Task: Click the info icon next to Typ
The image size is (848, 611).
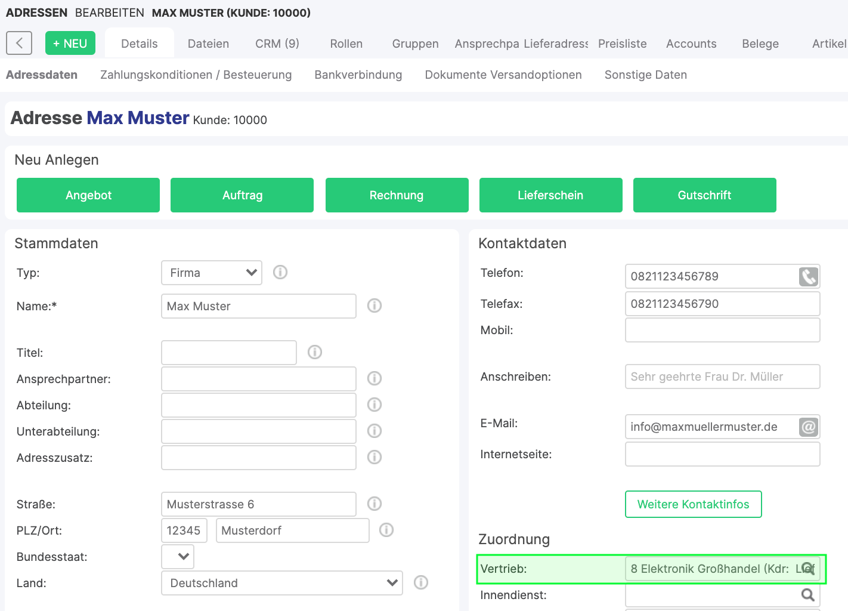Action: [x=280, y=273]
